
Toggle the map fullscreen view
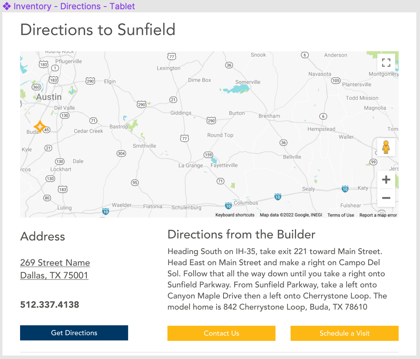[386, 63]
